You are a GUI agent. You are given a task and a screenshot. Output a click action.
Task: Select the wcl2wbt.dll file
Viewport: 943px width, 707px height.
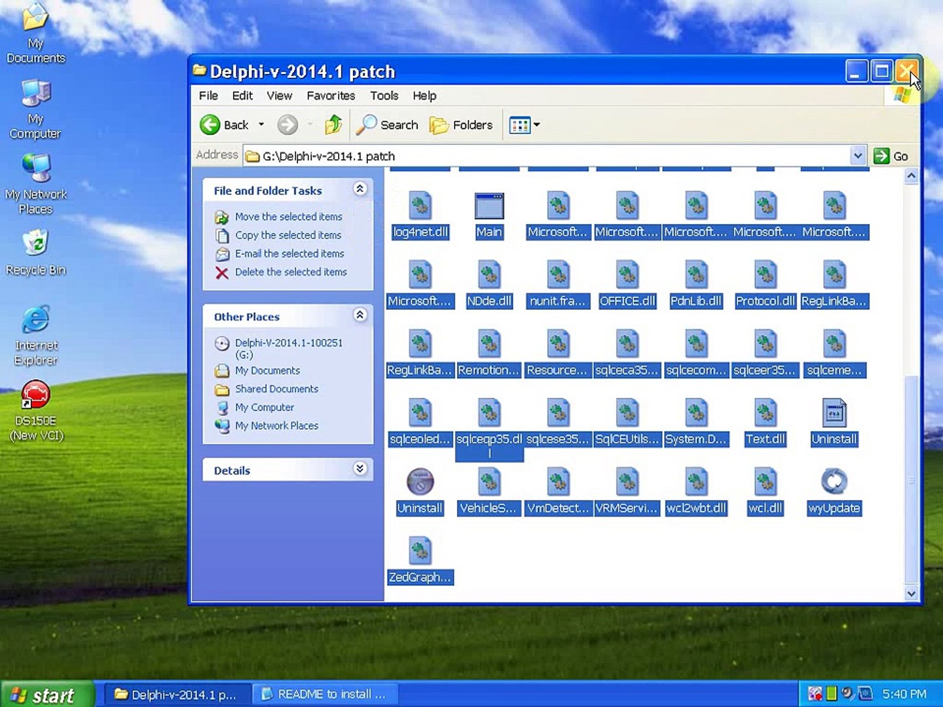[696, 491]
